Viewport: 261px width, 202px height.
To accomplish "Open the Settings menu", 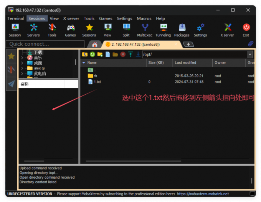I will tap(124, 18).
